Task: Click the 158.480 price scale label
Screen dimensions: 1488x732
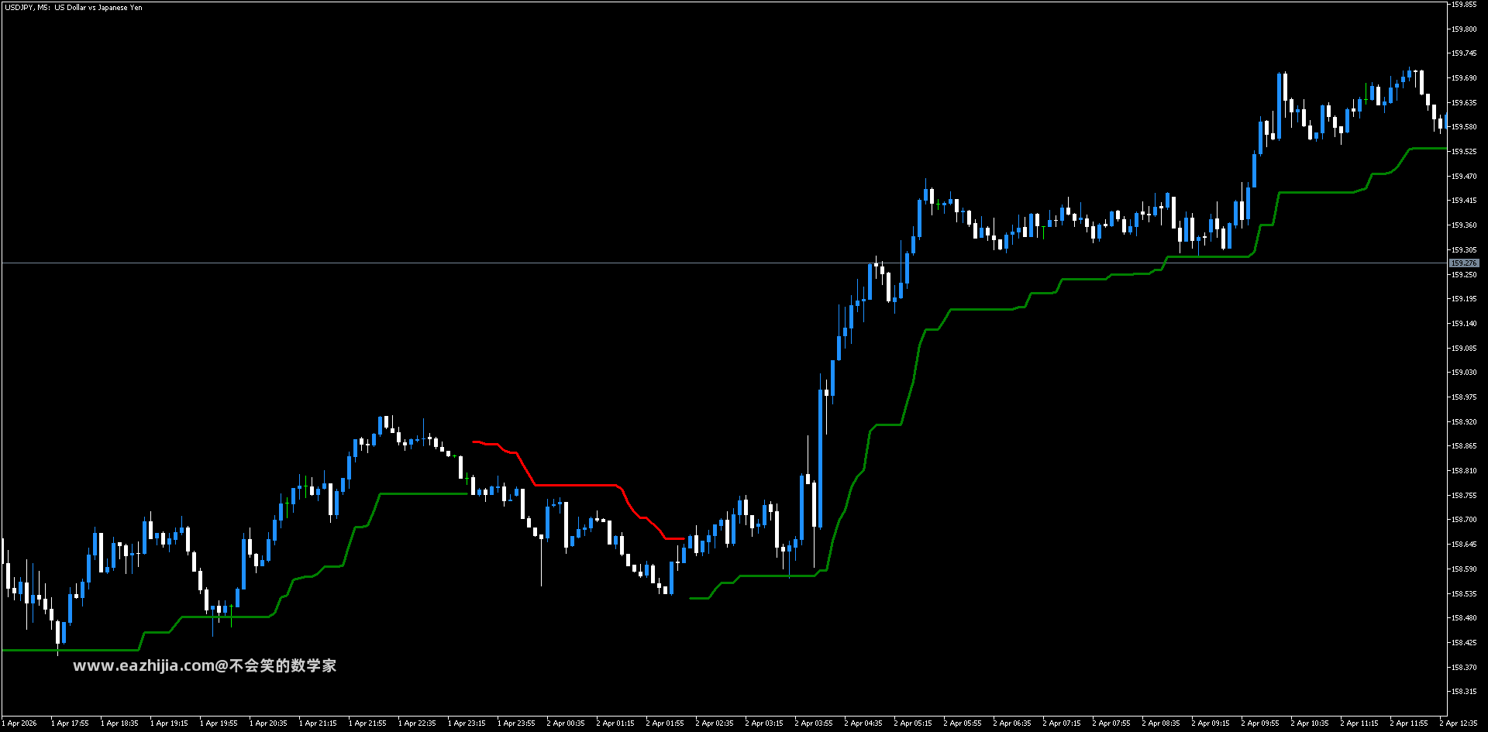Action: 1464,618
